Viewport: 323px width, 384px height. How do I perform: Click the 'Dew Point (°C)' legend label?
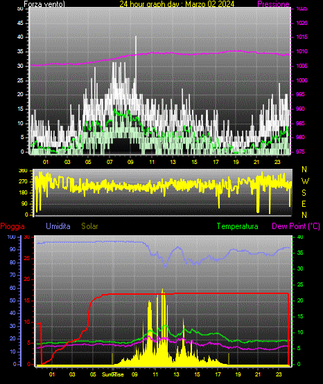click(x=296, y=226)
